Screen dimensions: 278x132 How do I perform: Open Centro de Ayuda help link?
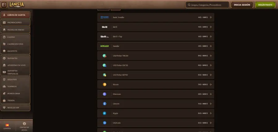coord(24,126)
